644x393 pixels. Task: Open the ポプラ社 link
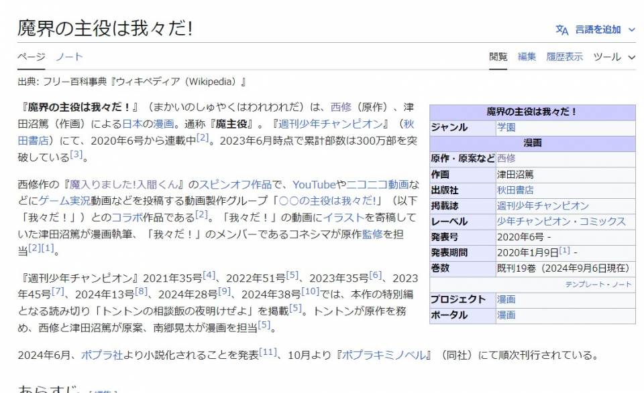click(x=102, y=355)
